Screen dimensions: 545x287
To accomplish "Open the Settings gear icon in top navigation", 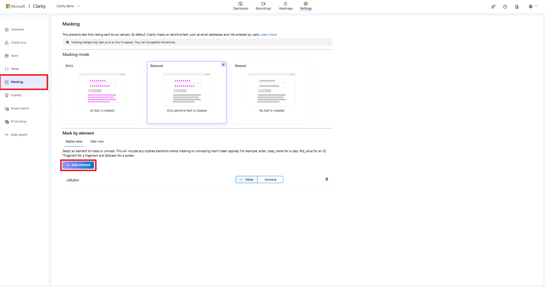I will tap(306, 4).
